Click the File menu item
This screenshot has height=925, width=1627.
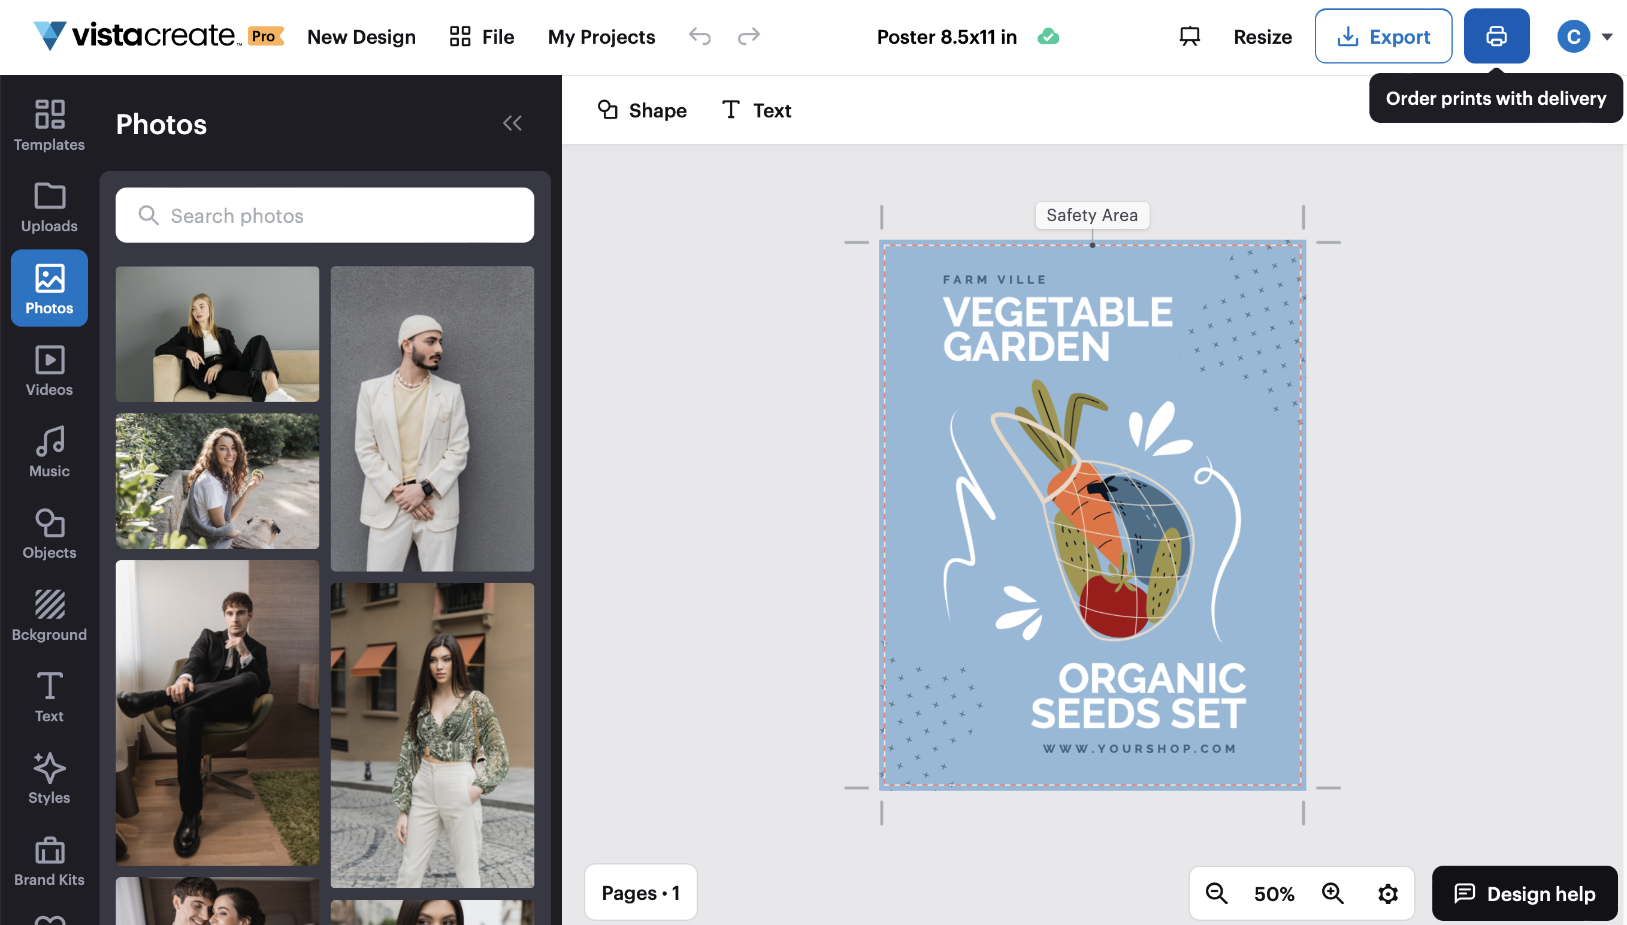coord(498,37)
